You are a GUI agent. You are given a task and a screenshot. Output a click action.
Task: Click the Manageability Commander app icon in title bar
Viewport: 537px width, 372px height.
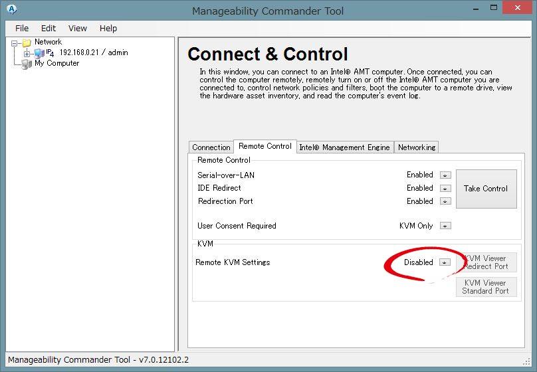click(x=12, y=9)
